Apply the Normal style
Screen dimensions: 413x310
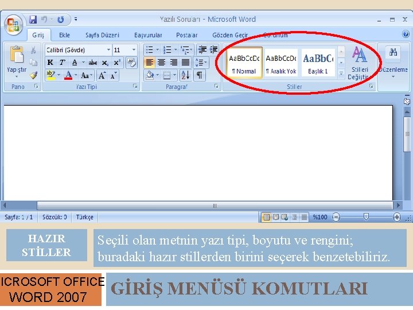click(x=244, y=63)
